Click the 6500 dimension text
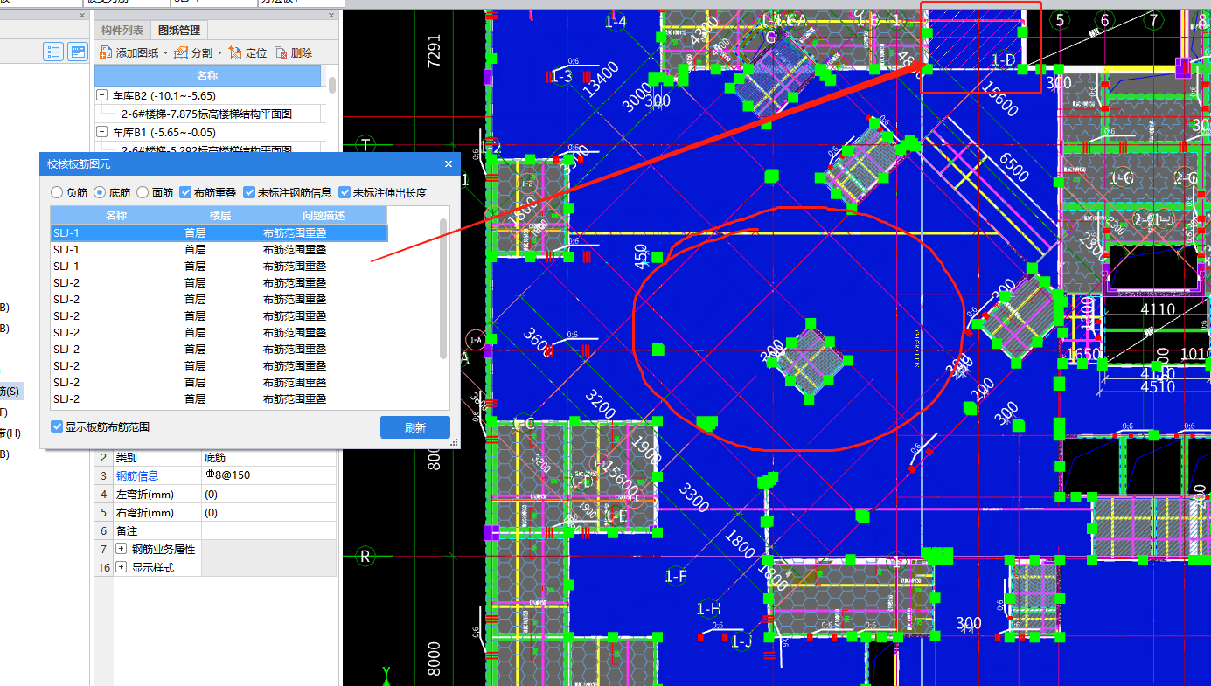 tap(1013, 168)
